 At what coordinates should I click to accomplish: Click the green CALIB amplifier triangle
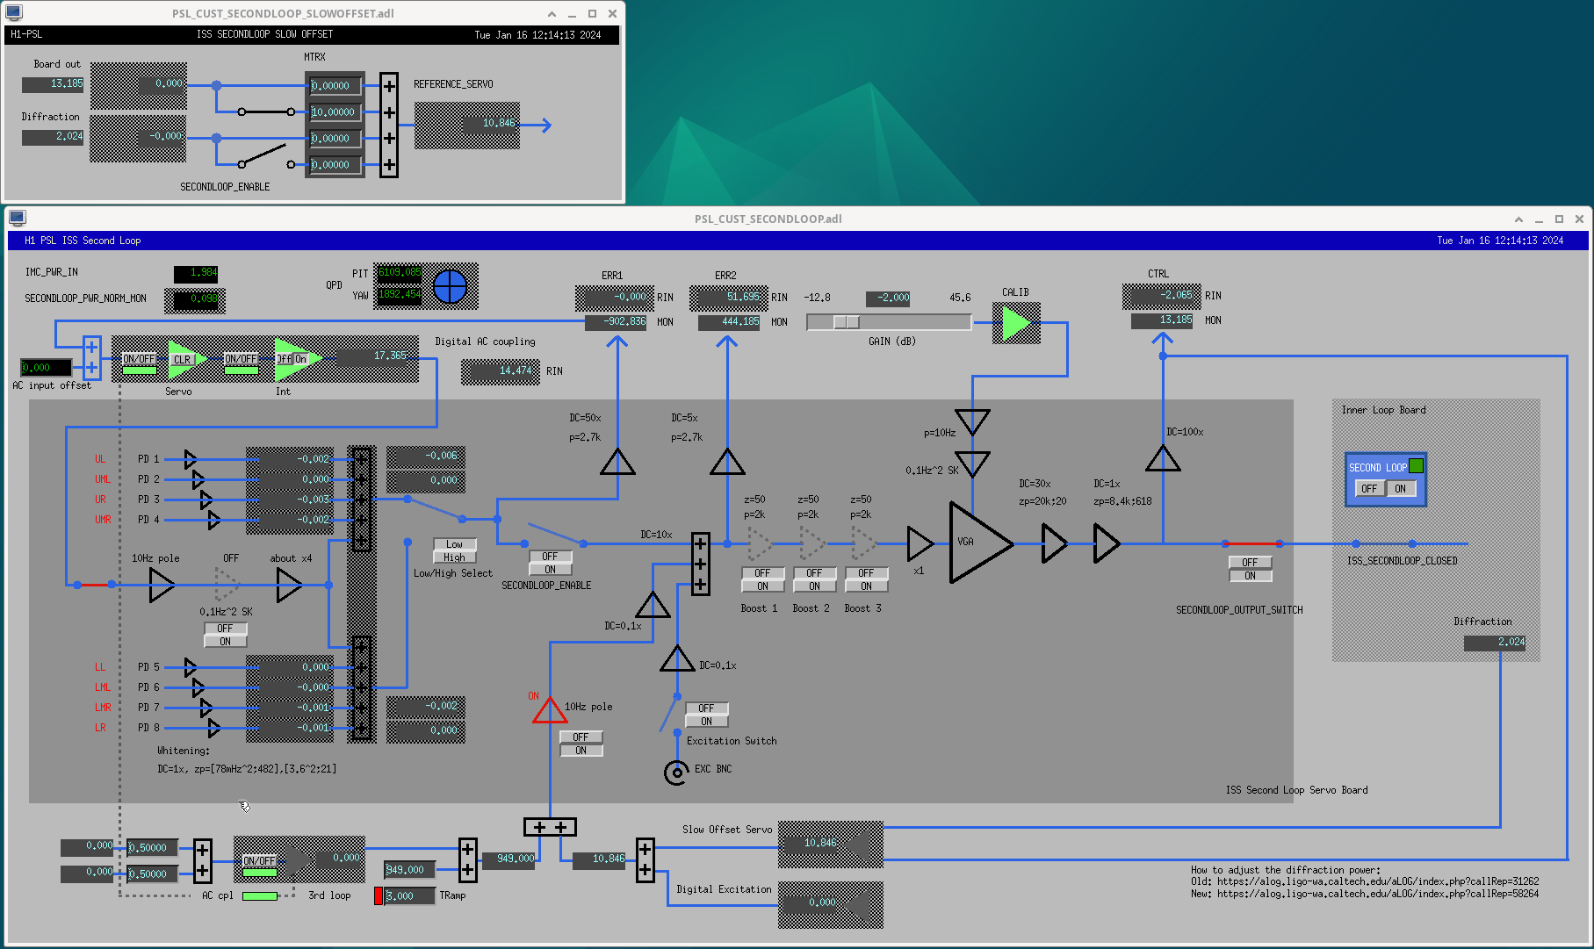tap(1016, 323)
